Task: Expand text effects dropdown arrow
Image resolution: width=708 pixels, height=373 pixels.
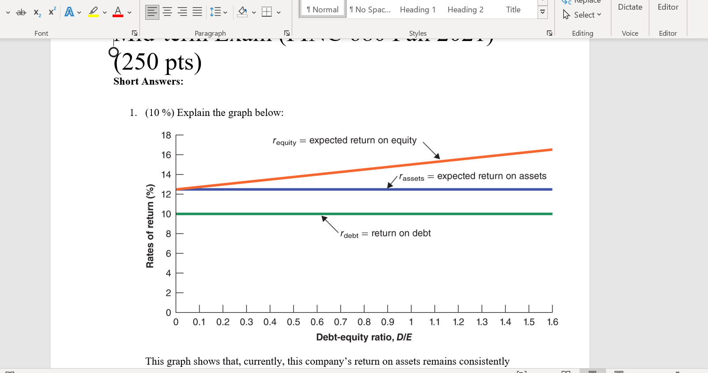Action: tap(79, 12)
